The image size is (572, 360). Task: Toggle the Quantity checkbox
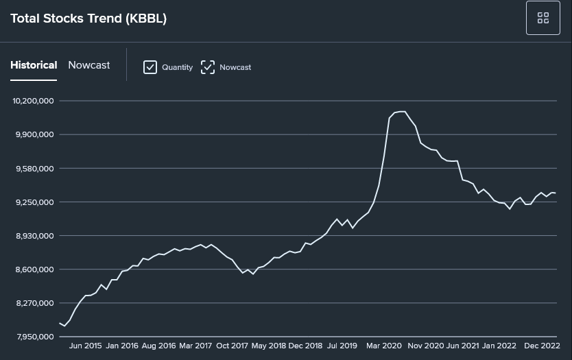pos(150,67)
